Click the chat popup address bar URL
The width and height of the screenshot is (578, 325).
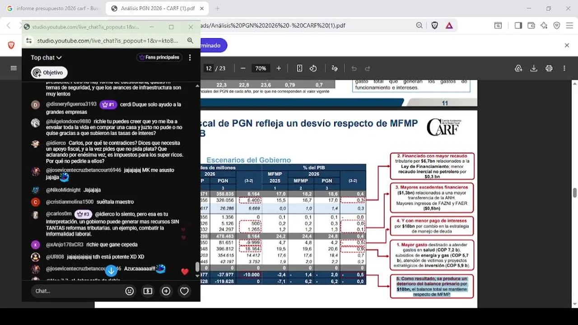coord(107,41)
